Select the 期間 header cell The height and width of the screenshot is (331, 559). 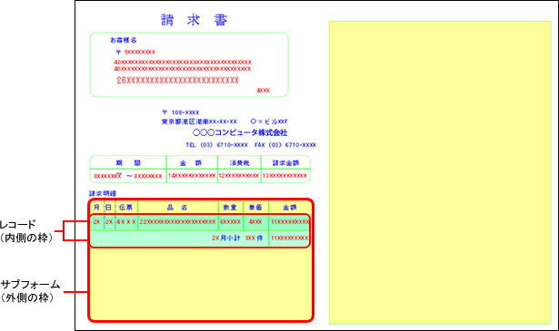pos(128,163)
